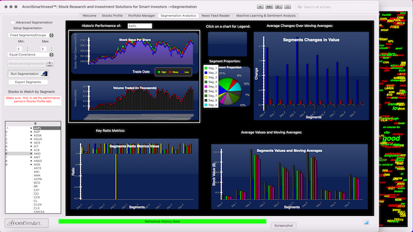Click the Volume Traded chart
Viewport: 413px width, 232px height.
(135, 101)
